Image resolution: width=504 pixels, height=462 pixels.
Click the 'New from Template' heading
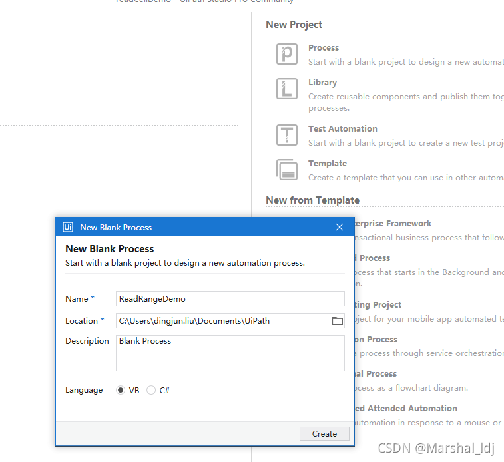point(312,200)
